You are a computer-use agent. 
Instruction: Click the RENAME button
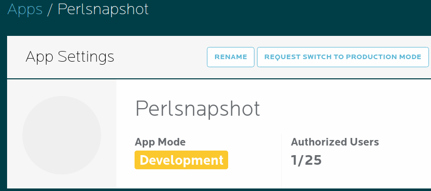[x=231, y=57]
